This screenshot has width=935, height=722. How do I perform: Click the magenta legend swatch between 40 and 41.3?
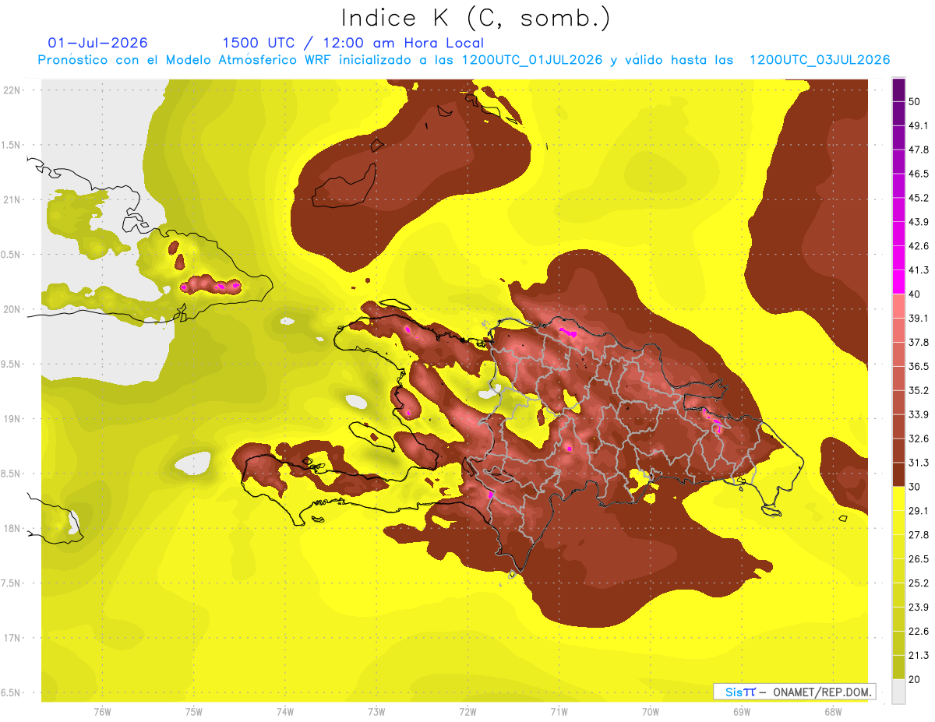(898, 282)
